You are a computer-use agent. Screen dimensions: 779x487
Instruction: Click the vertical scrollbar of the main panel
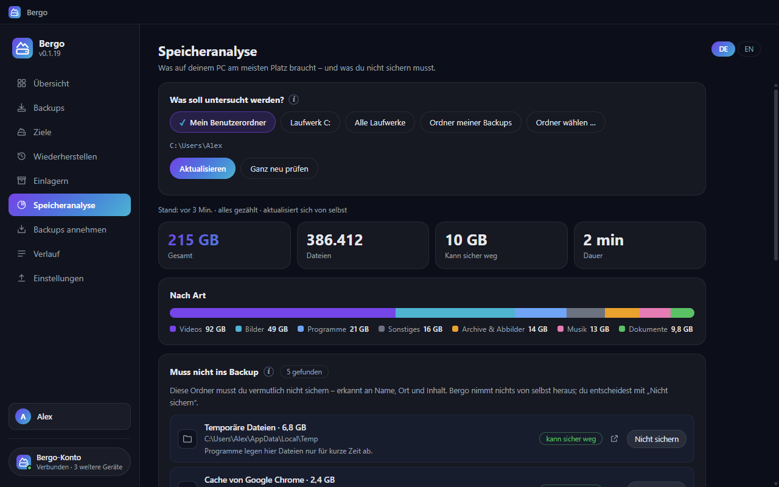(775, 175)
